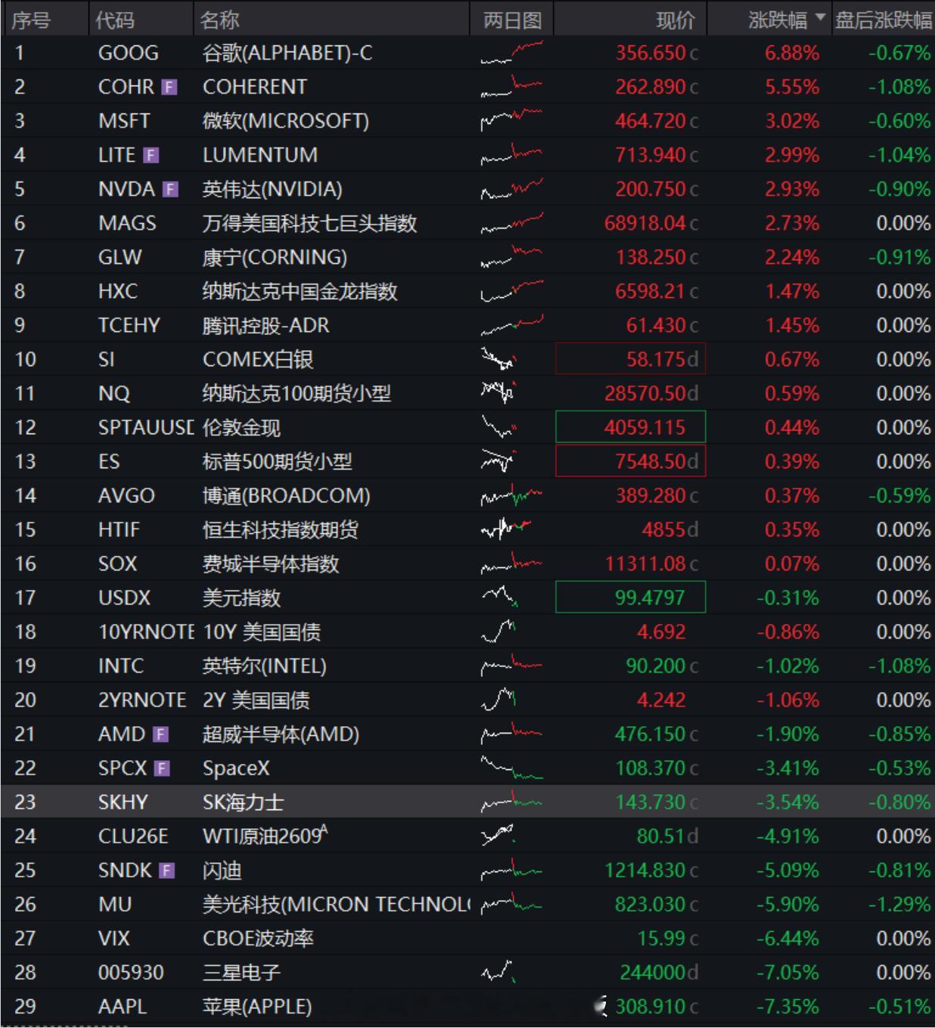Open the two-day mini chart for MSFT
Screen dimensions: 935x1028
[512, 121]
